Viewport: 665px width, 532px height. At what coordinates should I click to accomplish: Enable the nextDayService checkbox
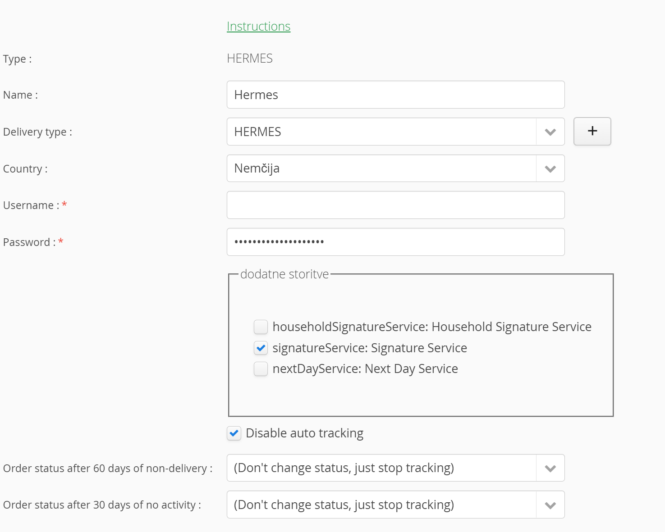click(x=261, y=369)
